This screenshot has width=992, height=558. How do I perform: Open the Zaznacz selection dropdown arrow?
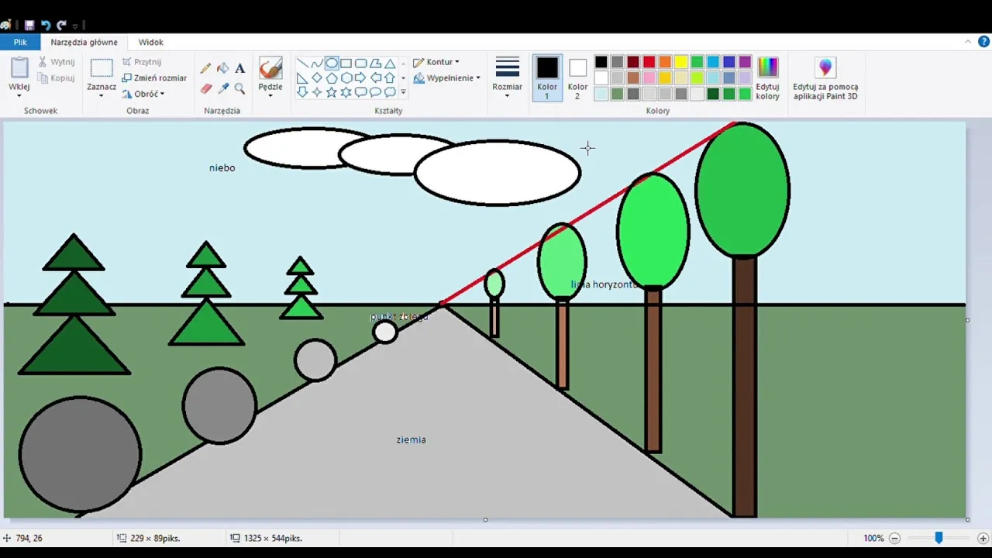101,95
